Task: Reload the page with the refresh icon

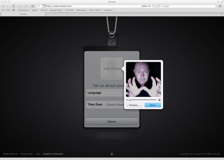Action: click(x=153, y=6)
